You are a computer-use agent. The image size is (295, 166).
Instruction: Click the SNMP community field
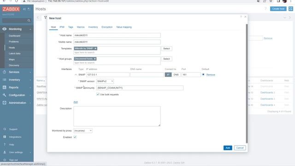pyautogui.click(x=140, y=88)
